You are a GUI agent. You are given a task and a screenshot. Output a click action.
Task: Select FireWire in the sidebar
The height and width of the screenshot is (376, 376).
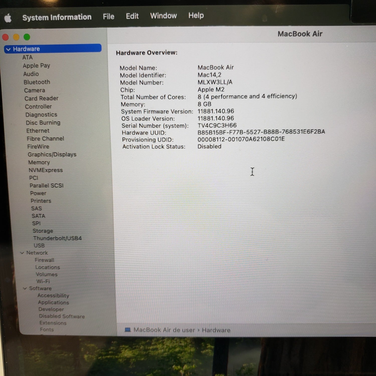pyautogui.click(x=38, y=147)
